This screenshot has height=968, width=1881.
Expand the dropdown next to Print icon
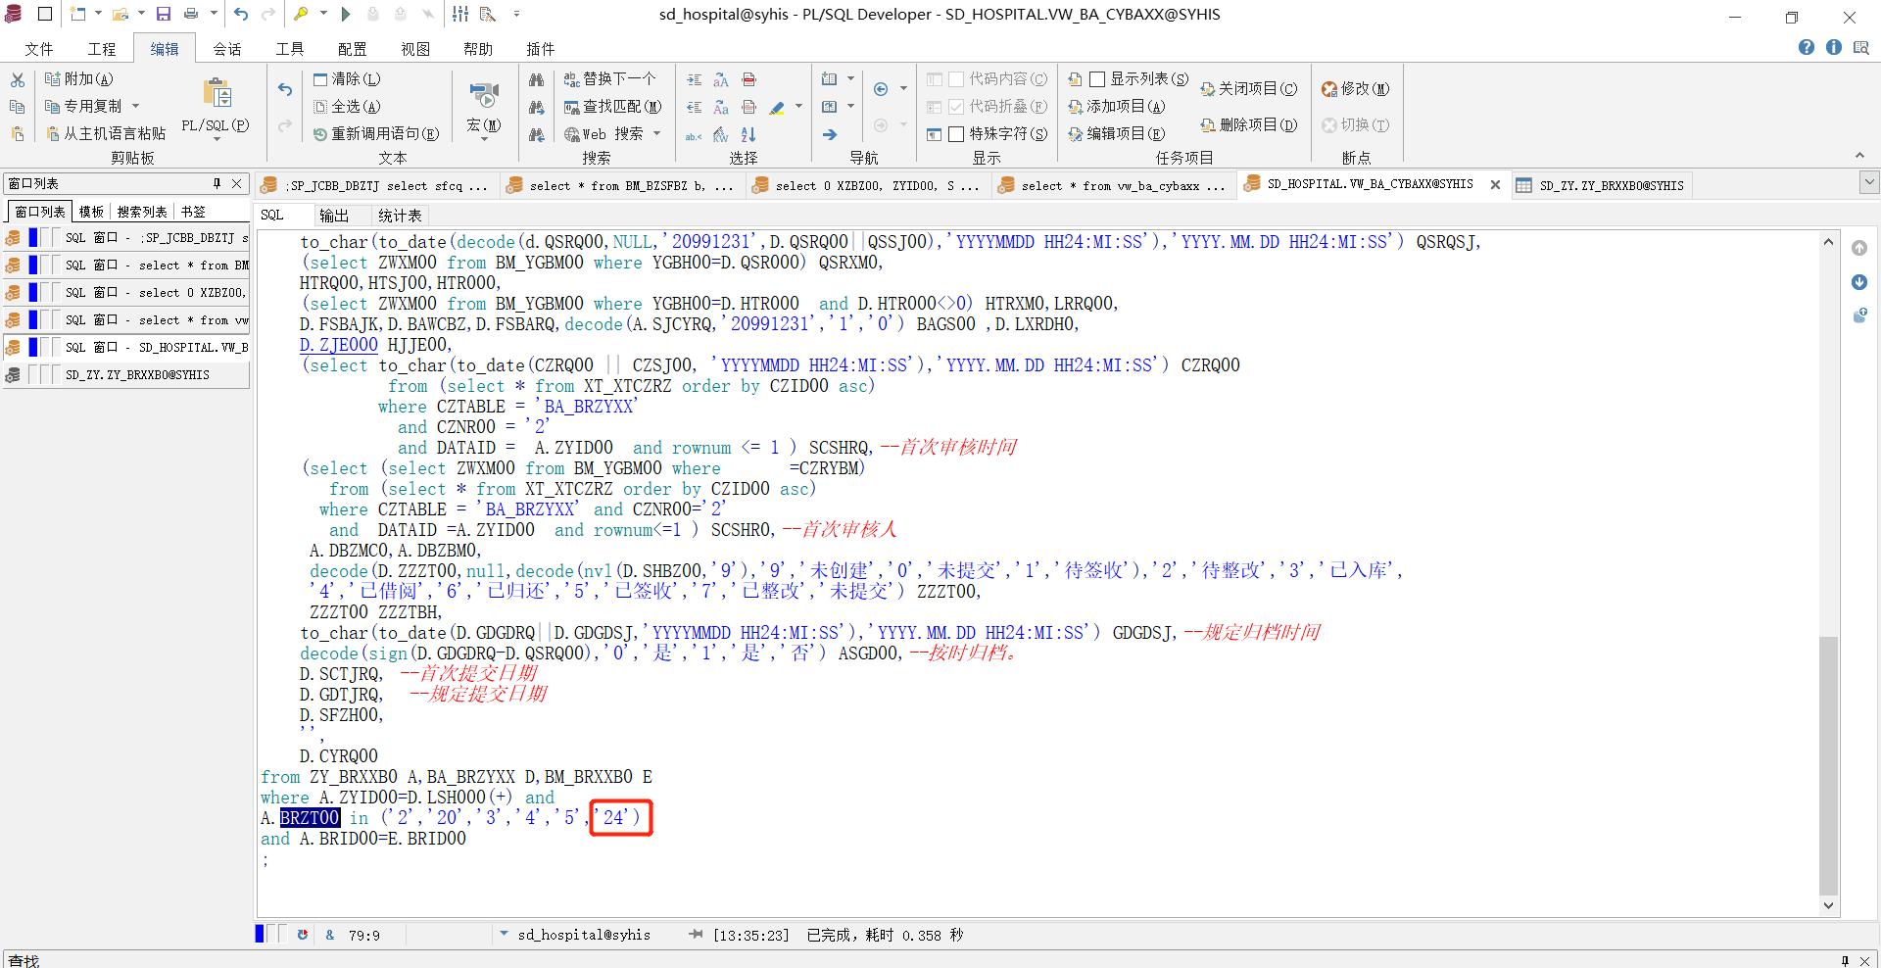(214, 14)
